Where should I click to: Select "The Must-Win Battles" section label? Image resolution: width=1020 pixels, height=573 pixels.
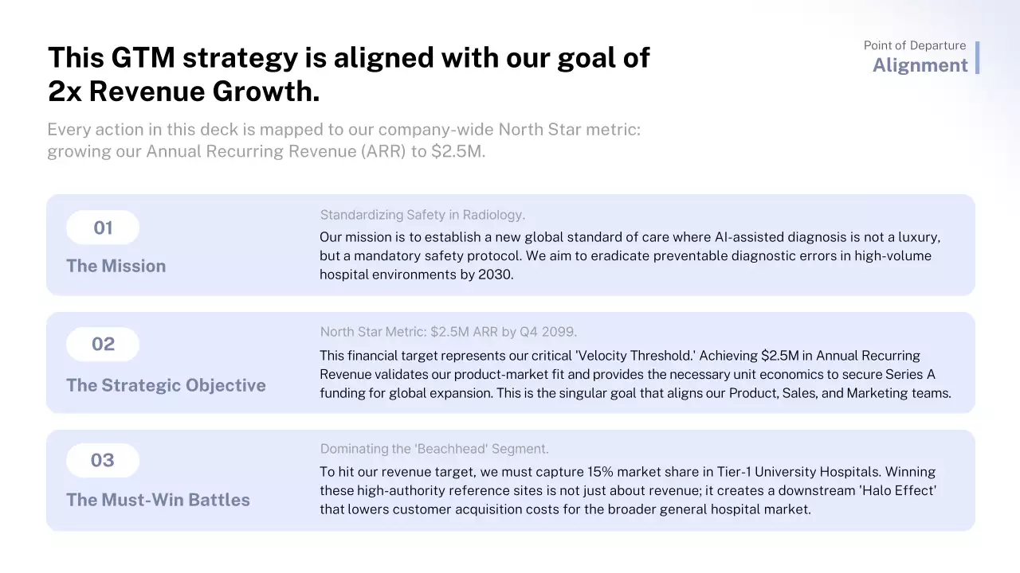tap(158, 500)
